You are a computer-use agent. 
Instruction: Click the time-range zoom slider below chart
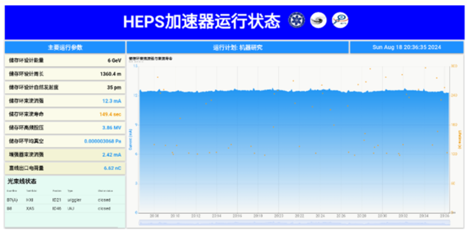[x=294, y=223]
